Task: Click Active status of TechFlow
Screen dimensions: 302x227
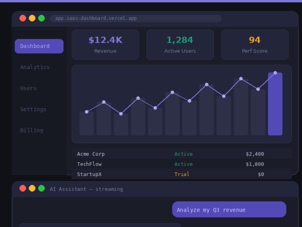Action: coord(183,164)
